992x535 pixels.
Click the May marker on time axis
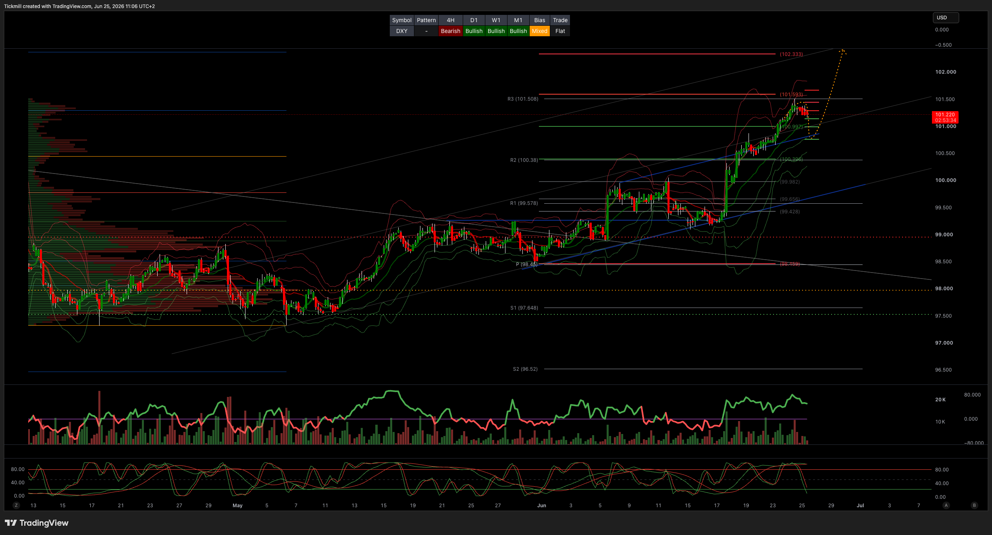tap(237, 506)
